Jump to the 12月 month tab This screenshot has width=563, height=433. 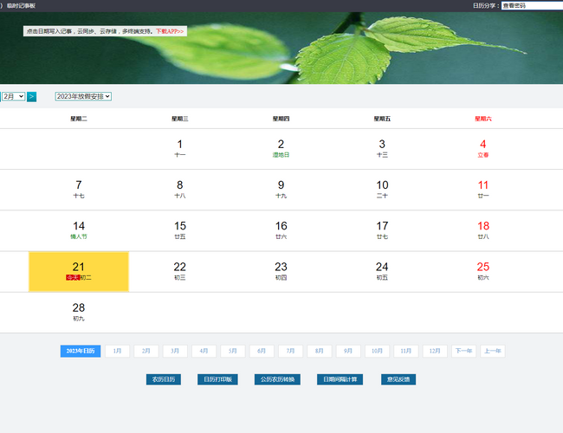(x=435, y=351)
